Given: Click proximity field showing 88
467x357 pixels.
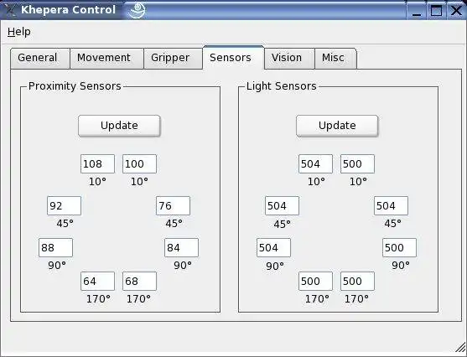Looking at the screenshot, I should pyautogui.click(x=55, y=248).
